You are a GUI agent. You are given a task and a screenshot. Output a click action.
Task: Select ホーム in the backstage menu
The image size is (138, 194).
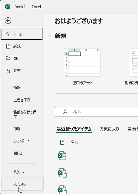tap(22, 34)
